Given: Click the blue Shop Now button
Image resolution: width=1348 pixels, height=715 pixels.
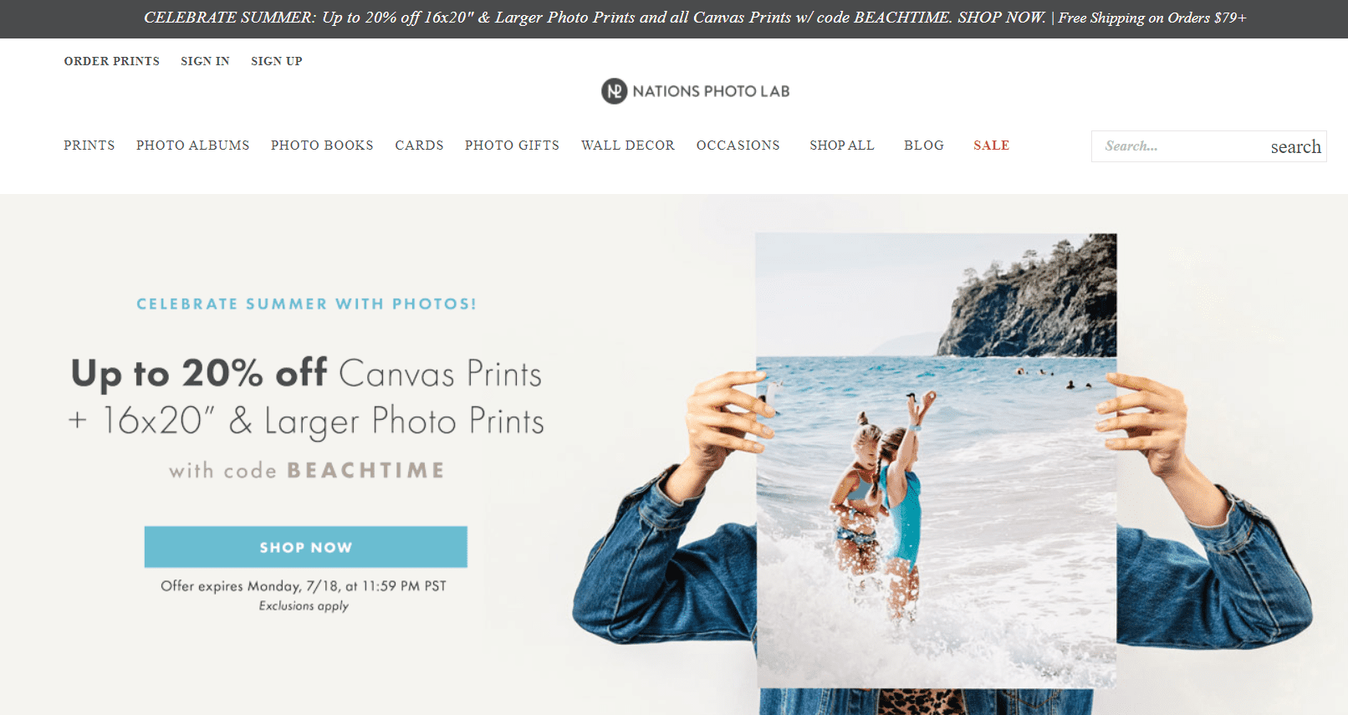Looking at the screenshot, I should point(306,547).
